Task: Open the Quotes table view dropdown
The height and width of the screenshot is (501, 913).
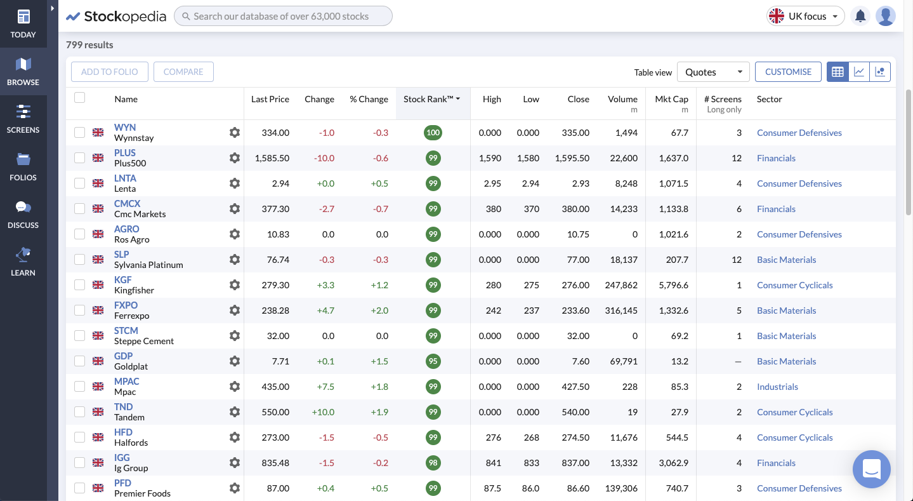Action: point(713,72)
